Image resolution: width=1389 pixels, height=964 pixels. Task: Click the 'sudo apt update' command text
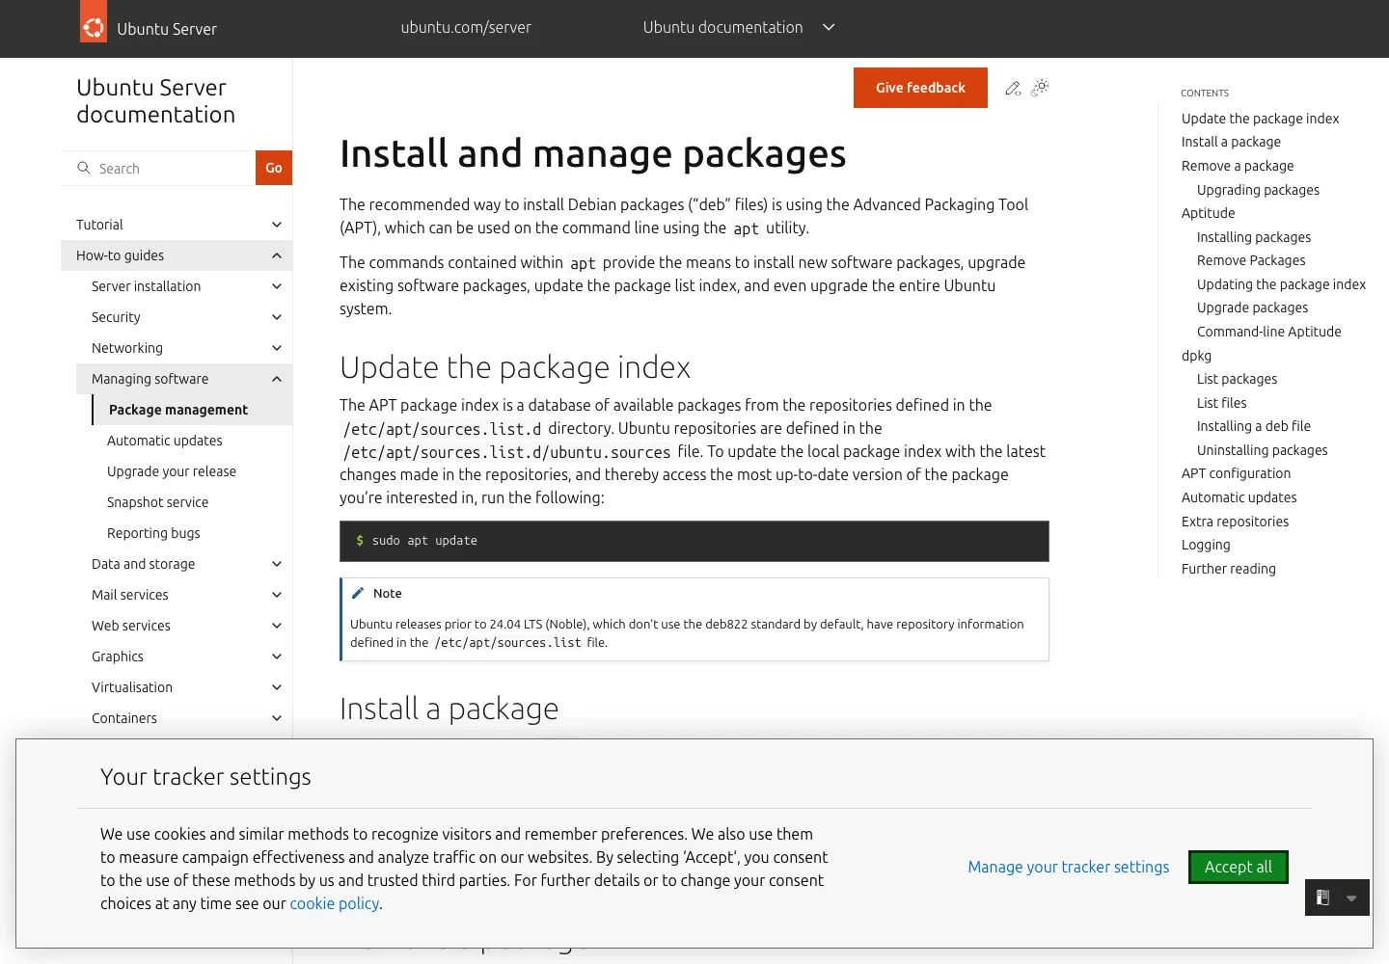(x=424, y=541)
